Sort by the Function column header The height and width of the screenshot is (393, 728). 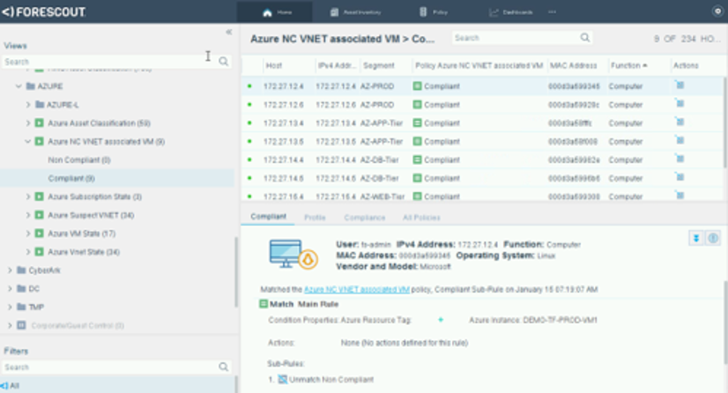click(x=628, y=65)
